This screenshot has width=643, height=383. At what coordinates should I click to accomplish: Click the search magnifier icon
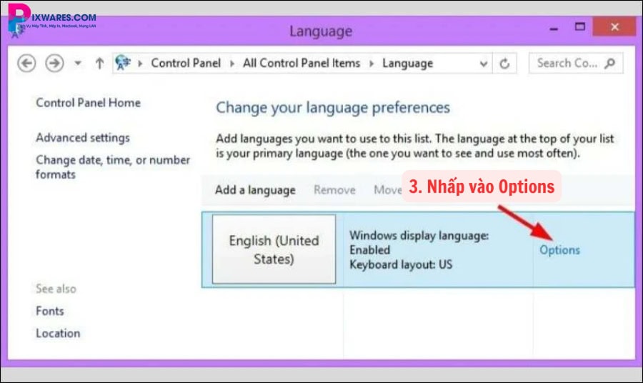pos(609,64)
